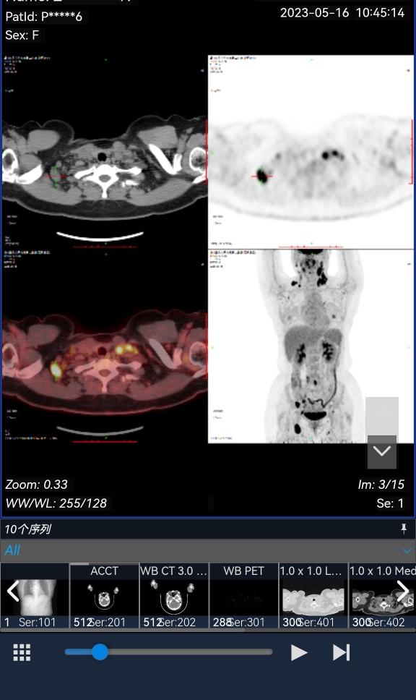Show previous series thumbnails arrow

(x=12, y=592)
